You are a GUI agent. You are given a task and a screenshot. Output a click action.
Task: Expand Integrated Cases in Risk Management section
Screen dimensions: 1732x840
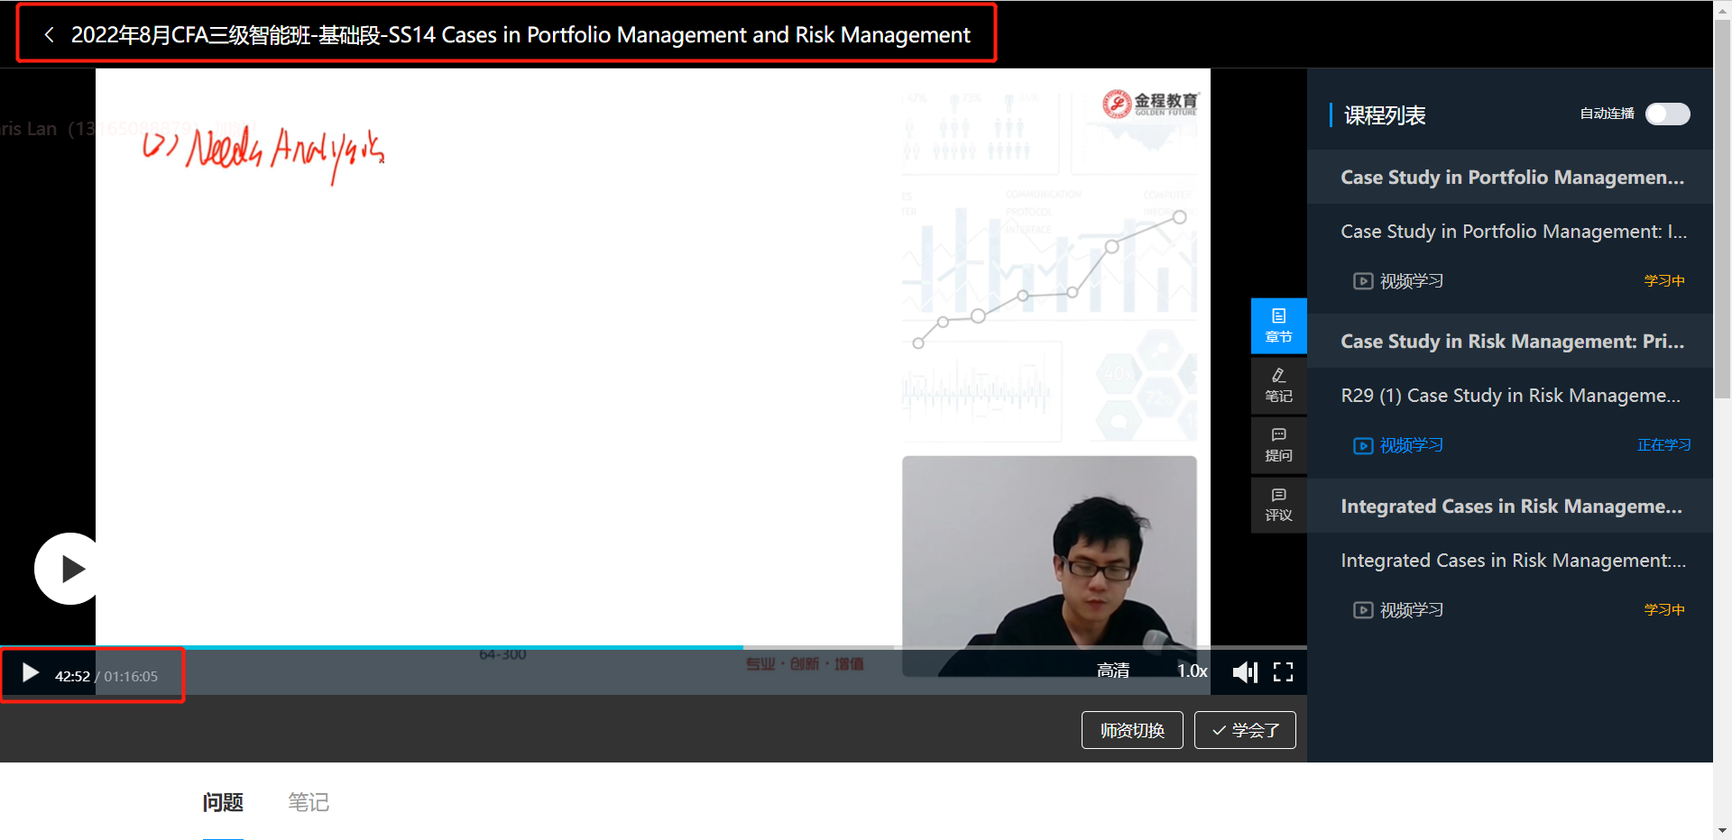1511,507
